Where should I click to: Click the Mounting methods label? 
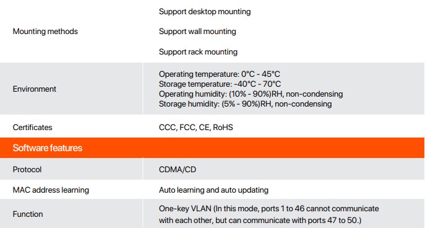coord(45,32)
